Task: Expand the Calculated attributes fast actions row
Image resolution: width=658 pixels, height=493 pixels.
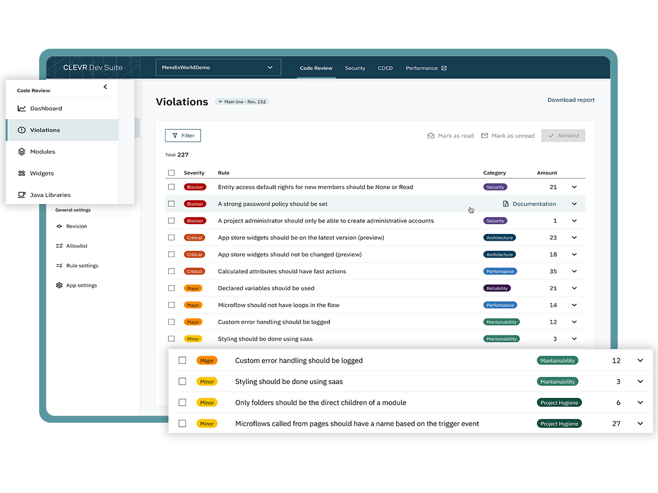Action: 574,271
